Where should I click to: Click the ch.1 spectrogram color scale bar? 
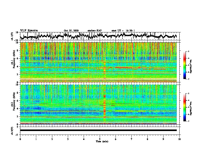[x=184, y=65]
